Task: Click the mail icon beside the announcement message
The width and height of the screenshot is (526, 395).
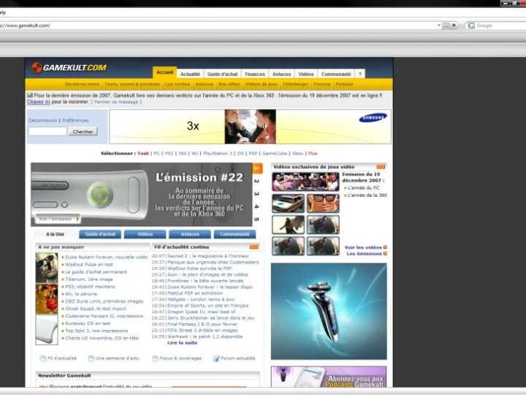Action: point(30,95)
